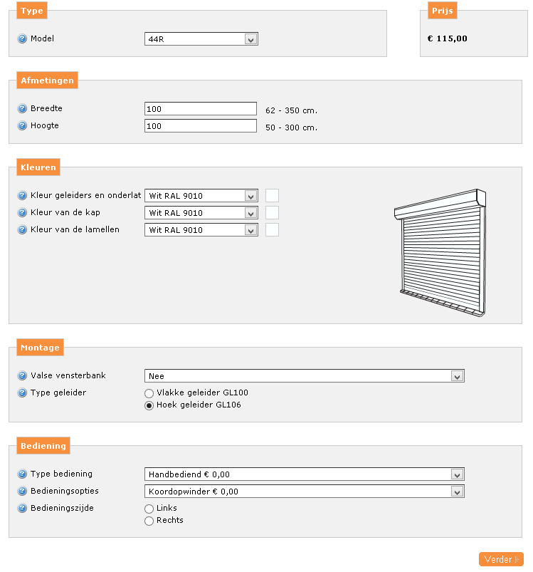Click help icon for Bedieningsopties

click(x=22, y=492)
